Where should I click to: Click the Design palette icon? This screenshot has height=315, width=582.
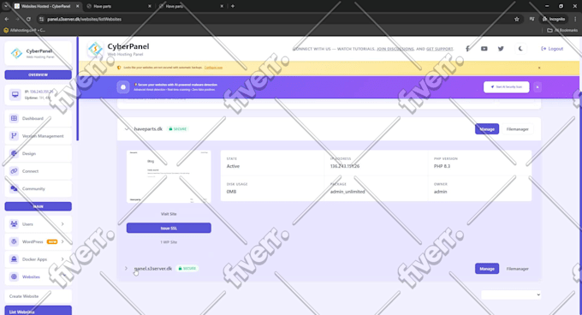(x=14, y=153)
